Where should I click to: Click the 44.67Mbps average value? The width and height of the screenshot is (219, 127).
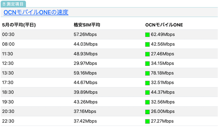pos(85,83)
